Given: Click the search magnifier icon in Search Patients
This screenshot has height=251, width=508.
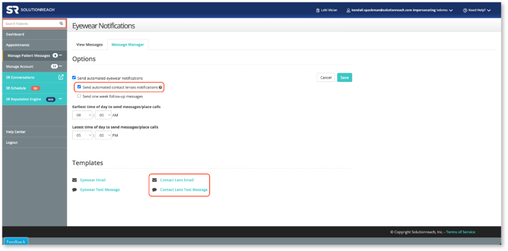Looking at the screenshot, I should (x=61, y=24).
